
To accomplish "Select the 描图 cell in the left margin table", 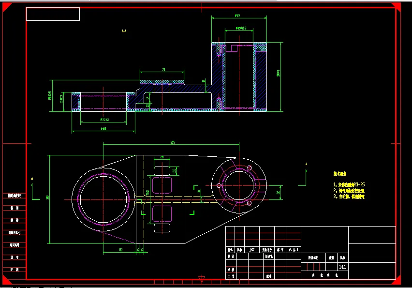I will 15,208.
